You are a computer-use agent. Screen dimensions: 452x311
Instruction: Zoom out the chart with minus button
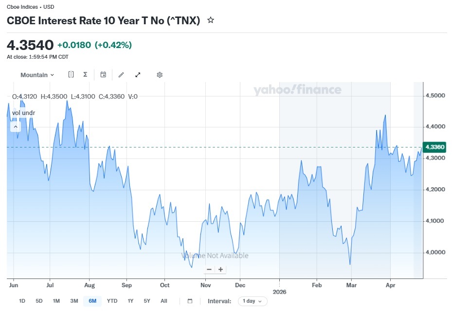(209, 269)
